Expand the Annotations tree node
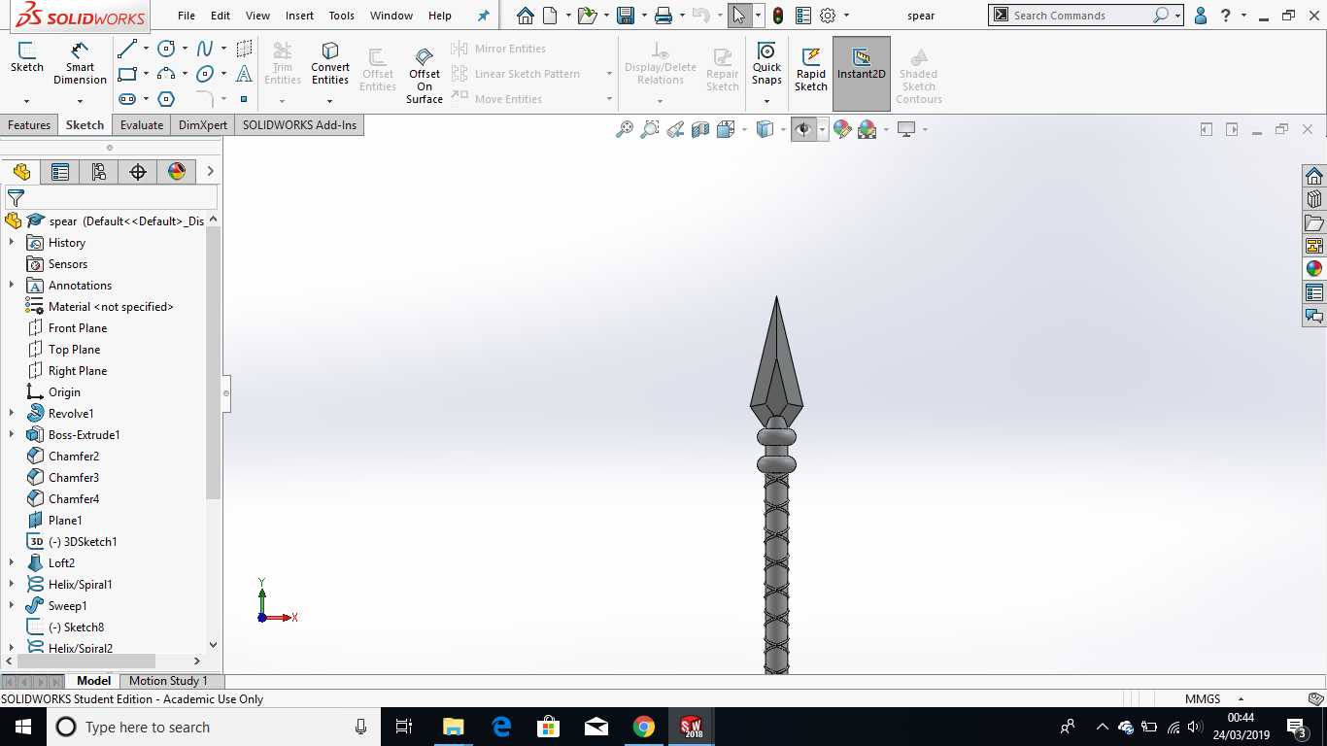This screenshot has width=1327, height=746. [x=12, y=286]
